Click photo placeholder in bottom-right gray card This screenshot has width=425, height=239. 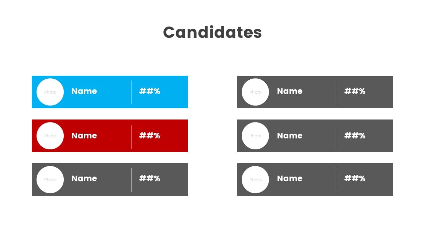(x=255, y=180)
